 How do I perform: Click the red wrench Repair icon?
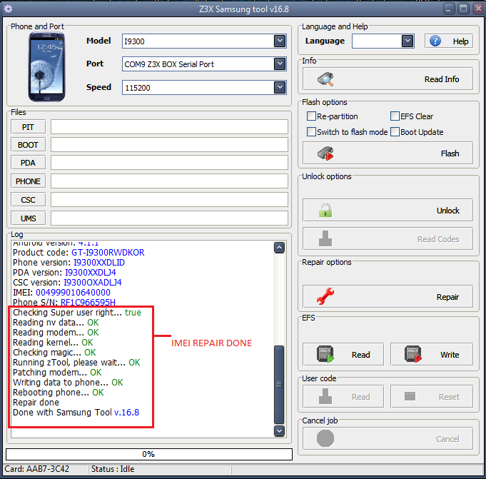coord(325,296)
